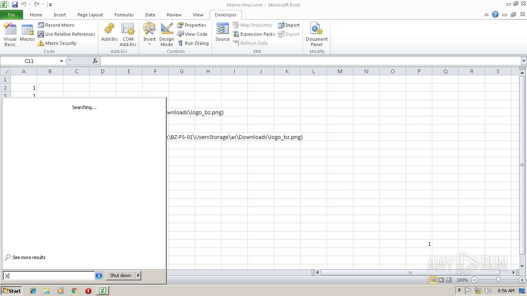
Task: Click View Code
Action: pos(192,34)
